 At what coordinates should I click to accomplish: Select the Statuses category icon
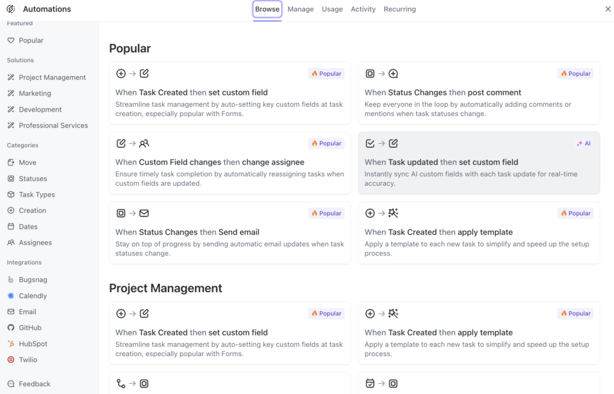(11, 179)
